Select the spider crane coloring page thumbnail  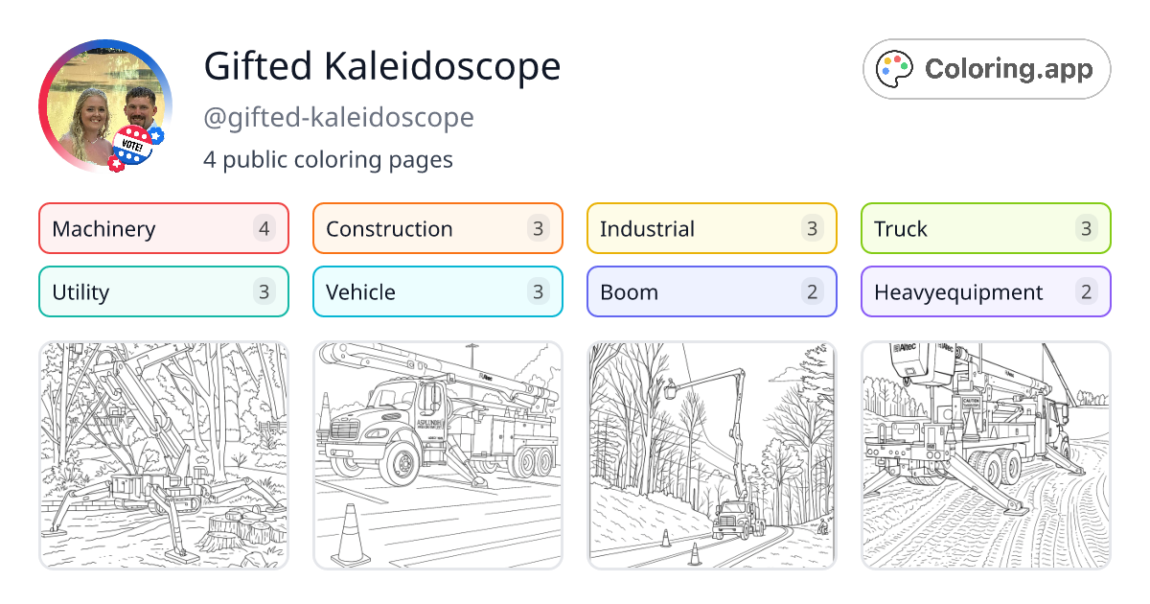coord(163,454)
